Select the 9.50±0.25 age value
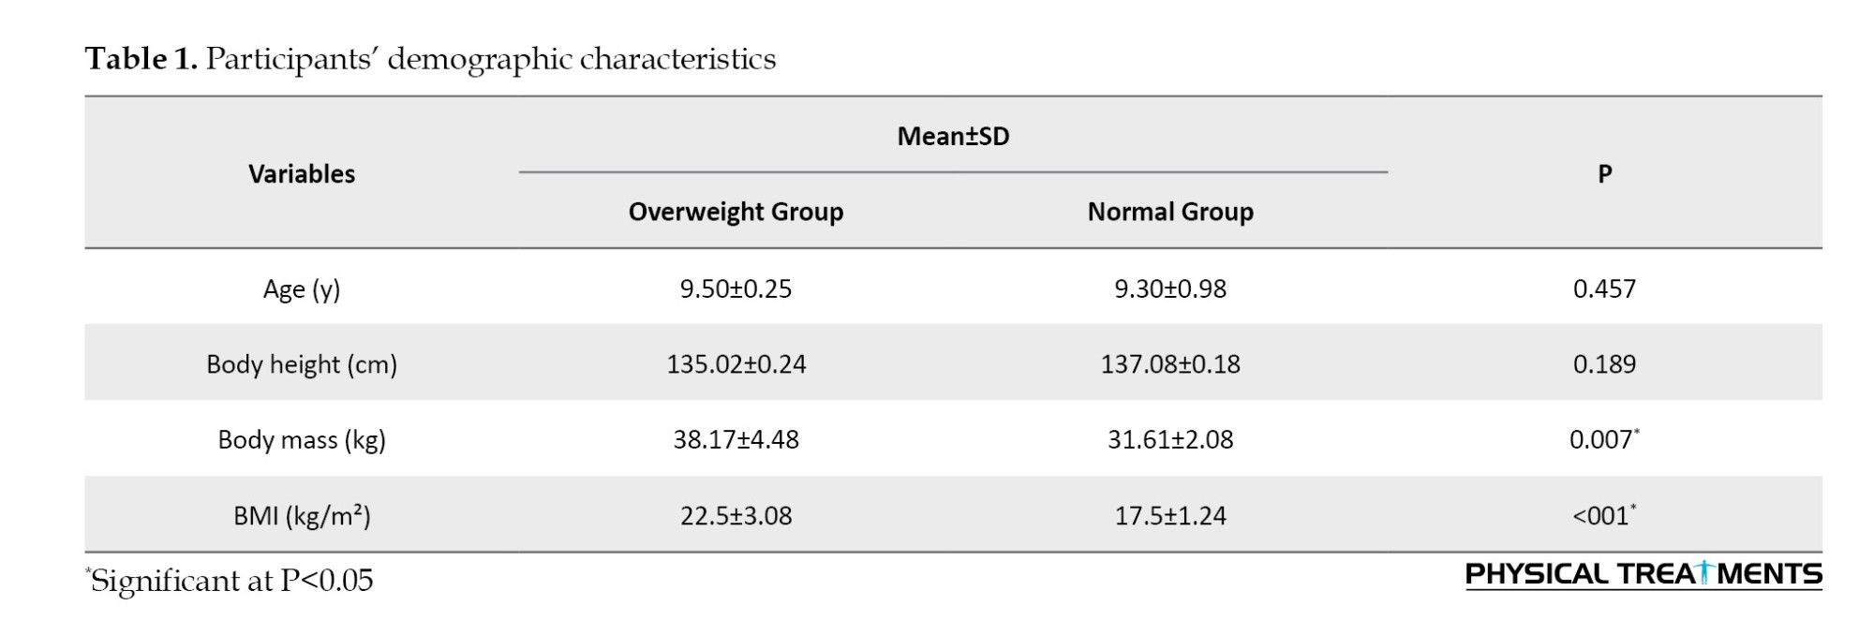 tap(736, 288)
